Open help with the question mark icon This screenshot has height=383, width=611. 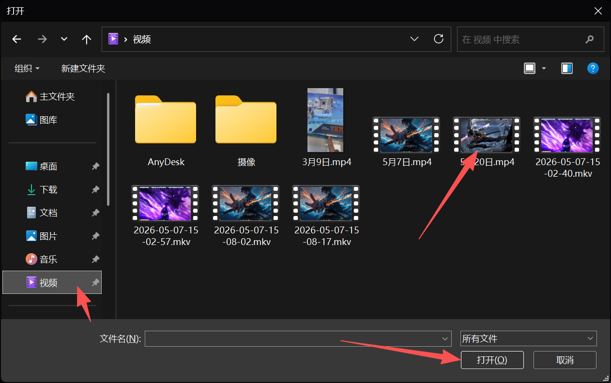point(593,68)
